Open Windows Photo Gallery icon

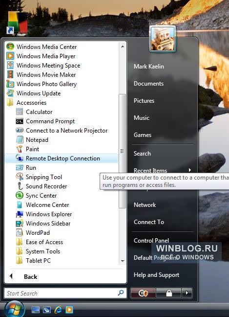10,84
